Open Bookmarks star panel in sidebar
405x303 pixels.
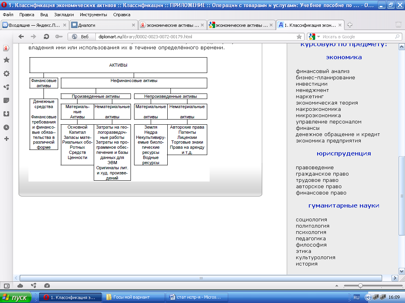click(x=6, y=60)
